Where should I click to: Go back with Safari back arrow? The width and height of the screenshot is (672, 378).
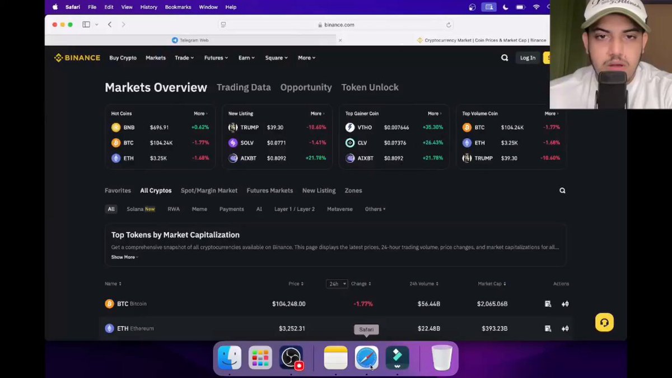pyautogui.click(x=110, y=25)
